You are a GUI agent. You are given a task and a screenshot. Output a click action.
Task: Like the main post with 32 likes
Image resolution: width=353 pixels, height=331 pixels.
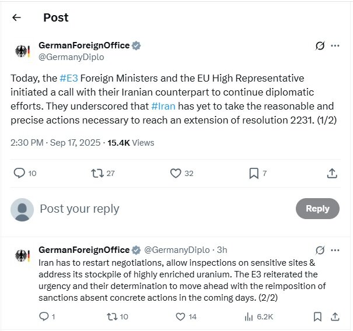click(176, 173)
